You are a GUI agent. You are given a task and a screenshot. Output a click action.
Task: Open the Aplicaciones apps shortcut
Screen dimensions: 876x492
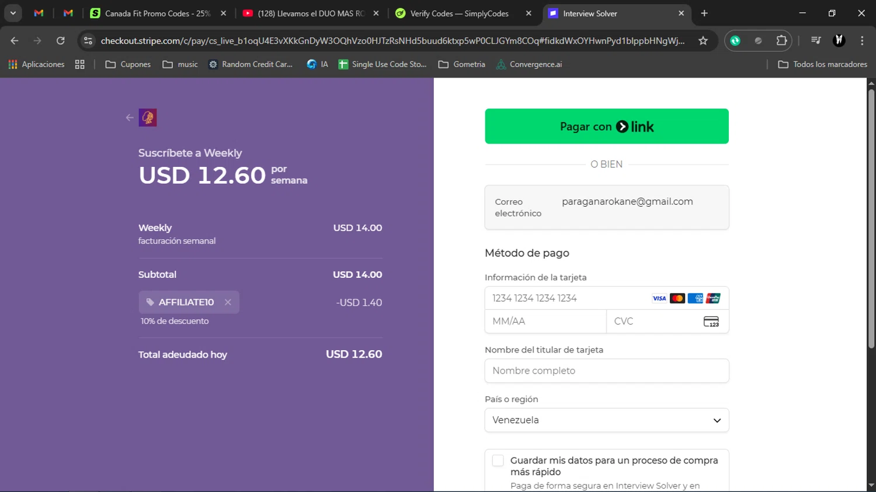[36, 64]
